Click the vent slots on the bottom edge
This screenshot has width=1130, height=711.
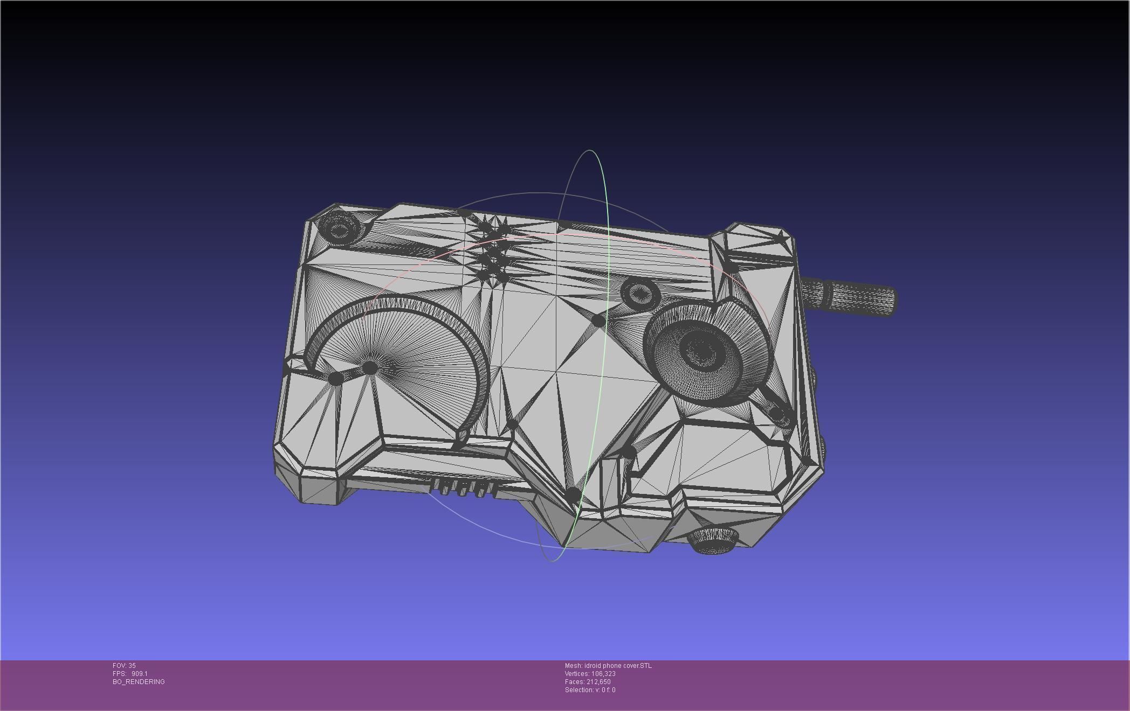tap(463, 488)
